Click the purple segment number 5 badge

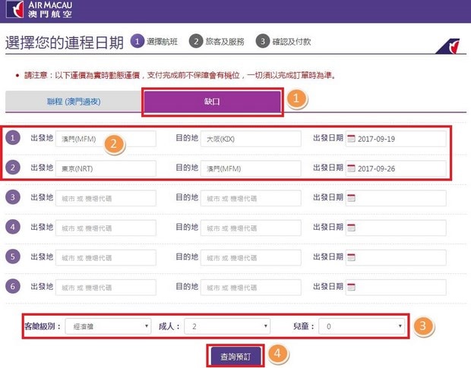click(x=13, y=256)
